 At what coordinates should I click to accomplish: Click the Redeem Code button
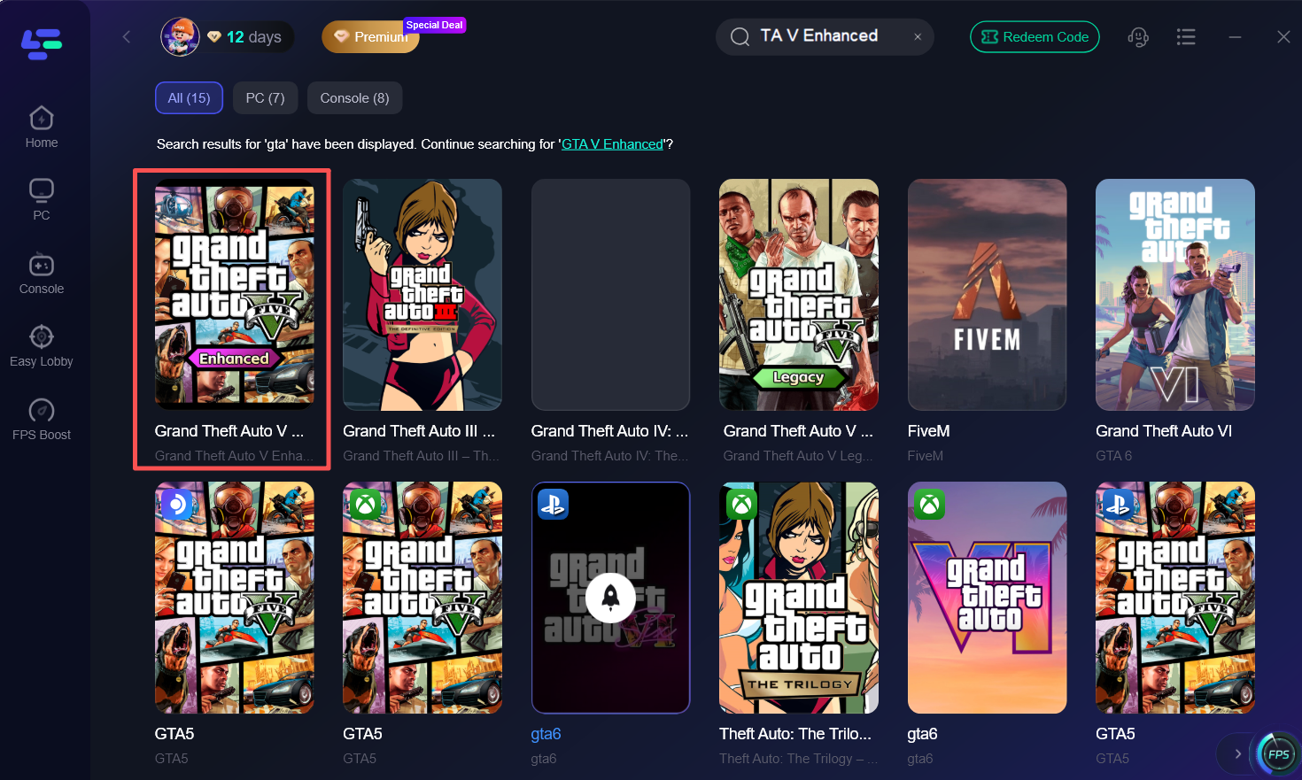[1035, 37]
